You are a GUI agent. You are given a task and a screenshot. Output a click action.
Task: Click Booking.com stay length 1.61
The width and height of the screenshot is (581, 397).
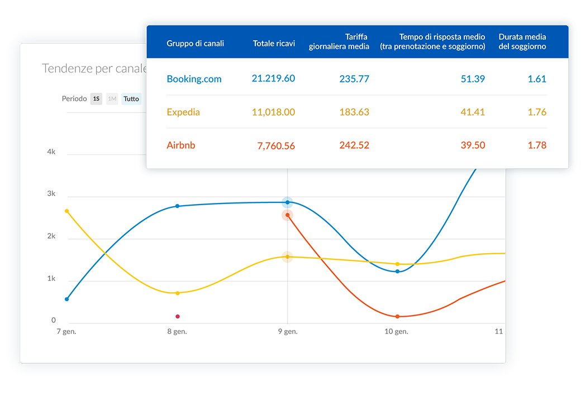(537, 79)
